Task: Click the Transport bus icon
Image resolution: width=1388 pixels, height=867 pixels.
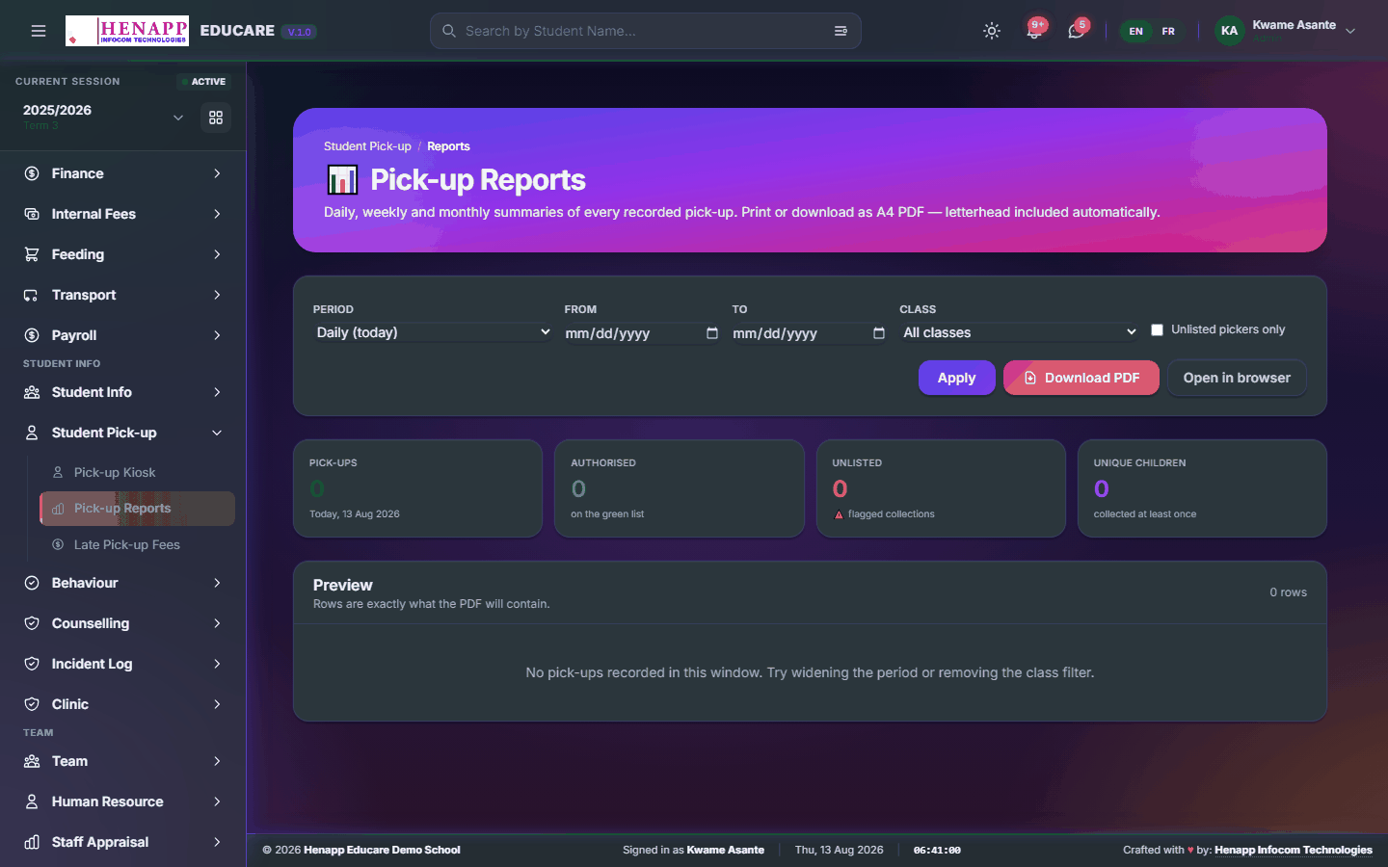Action: [x=32, y=295]
